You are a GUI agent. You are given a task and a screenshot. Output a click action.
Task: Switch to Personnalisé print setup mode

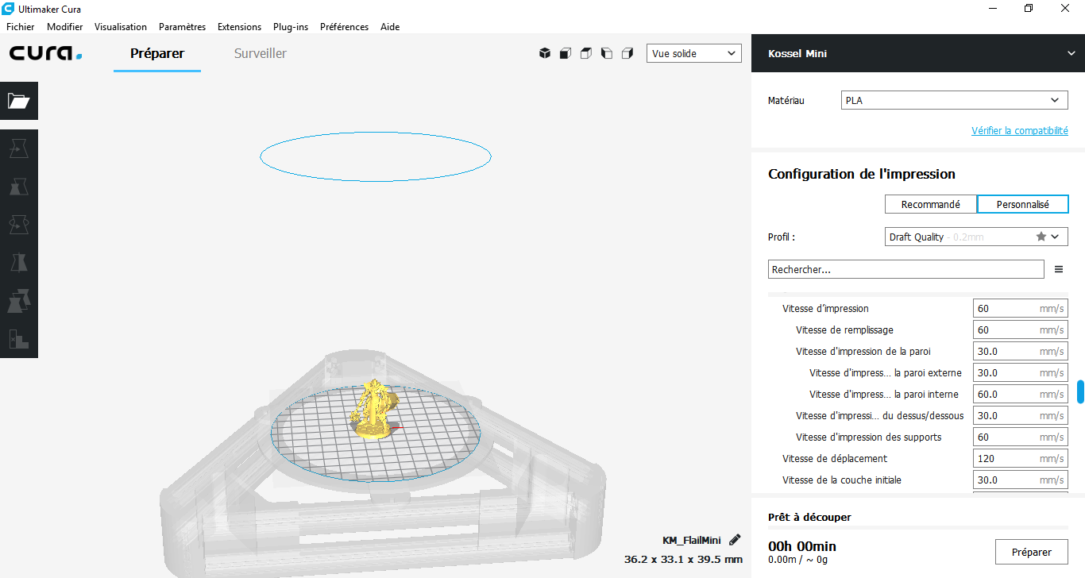pos(1022,204)
